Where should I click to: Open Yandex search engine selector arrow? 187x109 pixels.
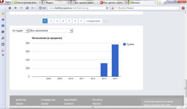point(116,8)
